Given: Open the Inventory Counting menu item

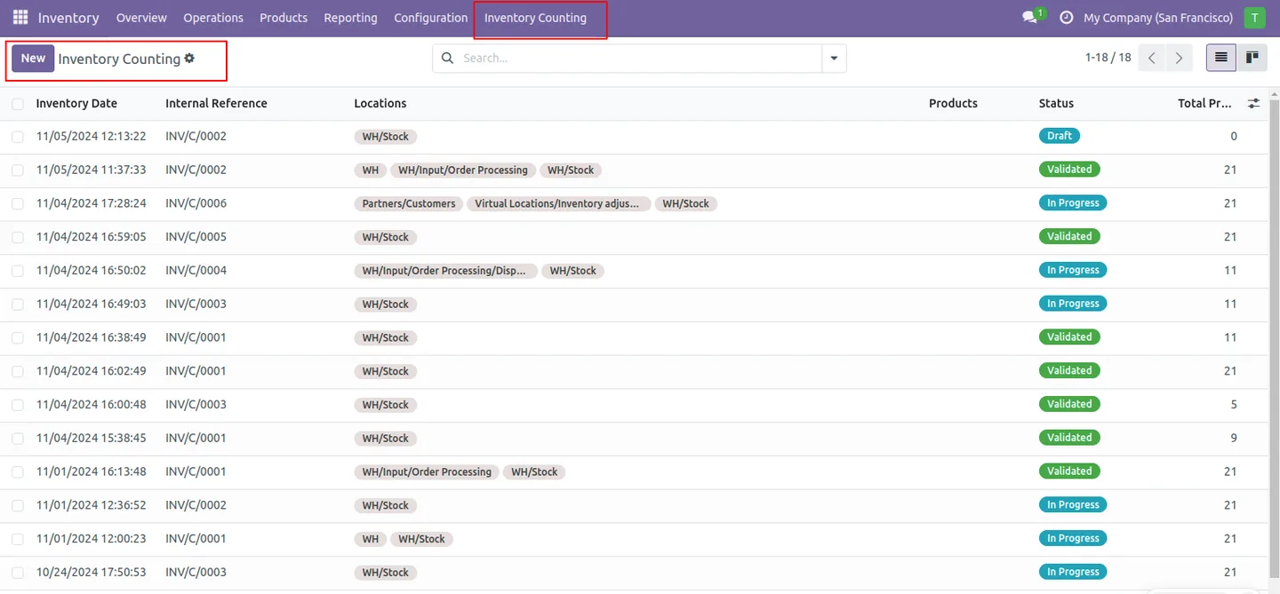Looking at the screenshot, I should click(535, 18).
